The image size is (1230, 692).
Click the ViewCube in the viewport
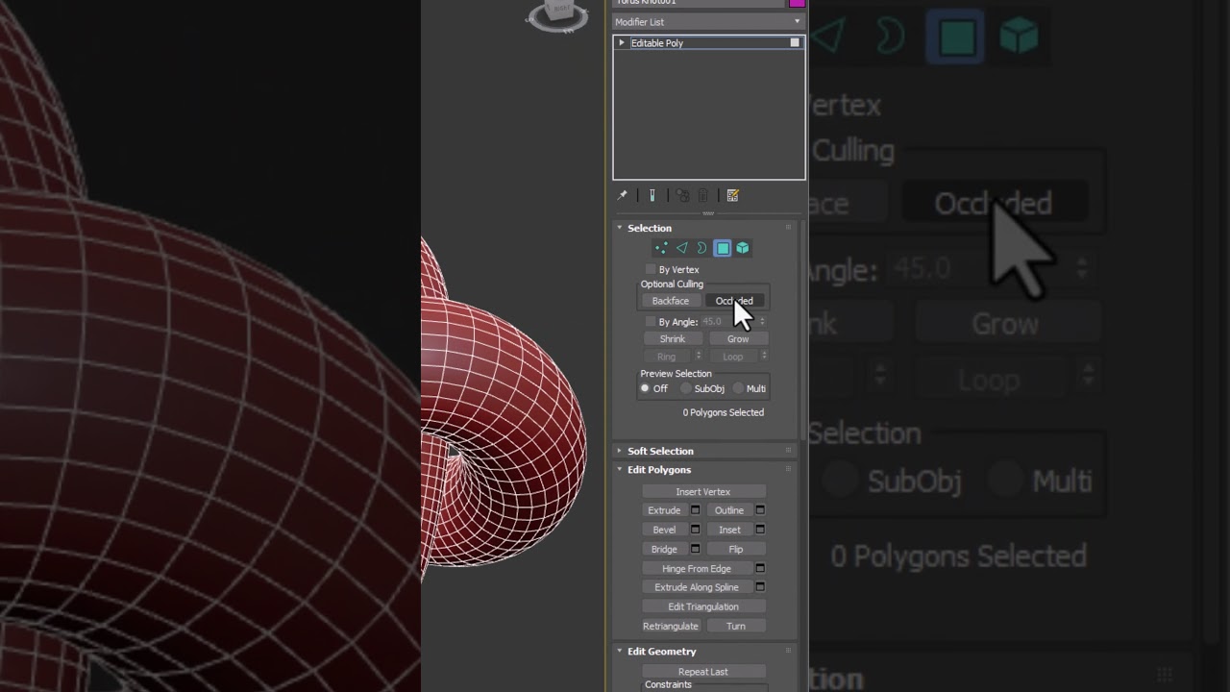561,12
